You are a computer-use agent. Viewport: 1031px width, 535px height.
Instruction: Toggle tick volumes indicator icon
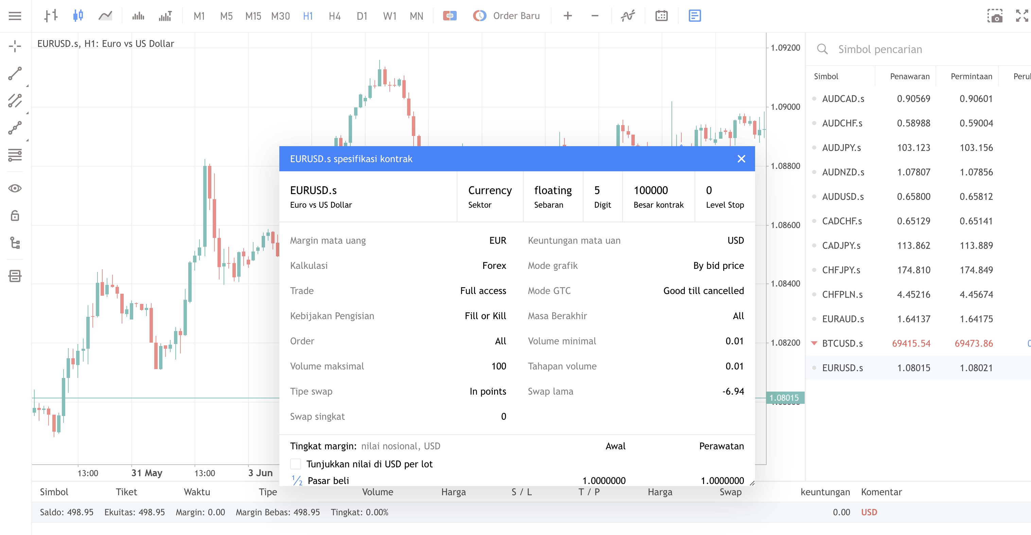coord(138,16)
